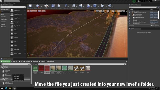Open the Content toolbar icon
Viewport: 160px width, 90px height.
tap(53, 6)
